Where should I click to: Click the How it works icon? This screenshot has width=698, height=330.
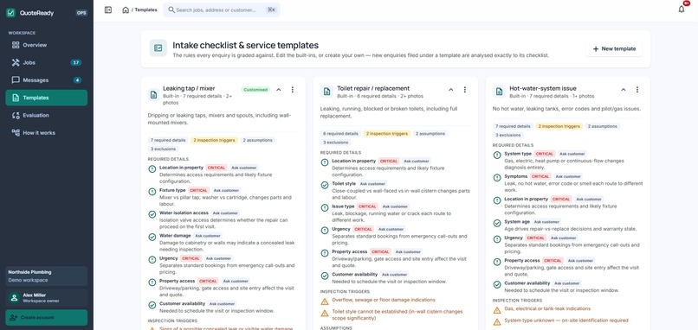point(16,133)
